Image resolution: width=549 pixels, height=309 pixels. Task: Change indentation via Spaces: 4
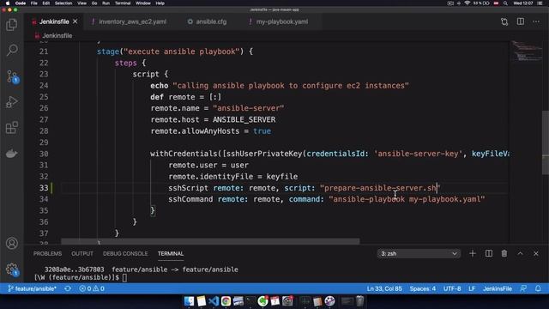point(423,288)
